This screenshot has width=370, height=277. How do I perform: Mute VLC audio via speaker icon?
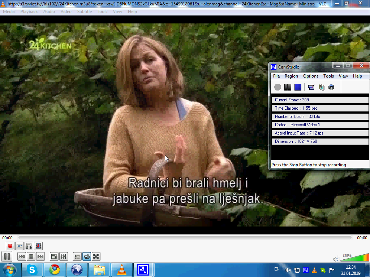[x=336, y=259]
